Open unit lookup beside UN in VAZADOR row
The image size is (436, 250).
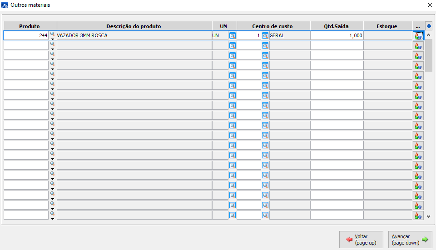tap(233, 35)
